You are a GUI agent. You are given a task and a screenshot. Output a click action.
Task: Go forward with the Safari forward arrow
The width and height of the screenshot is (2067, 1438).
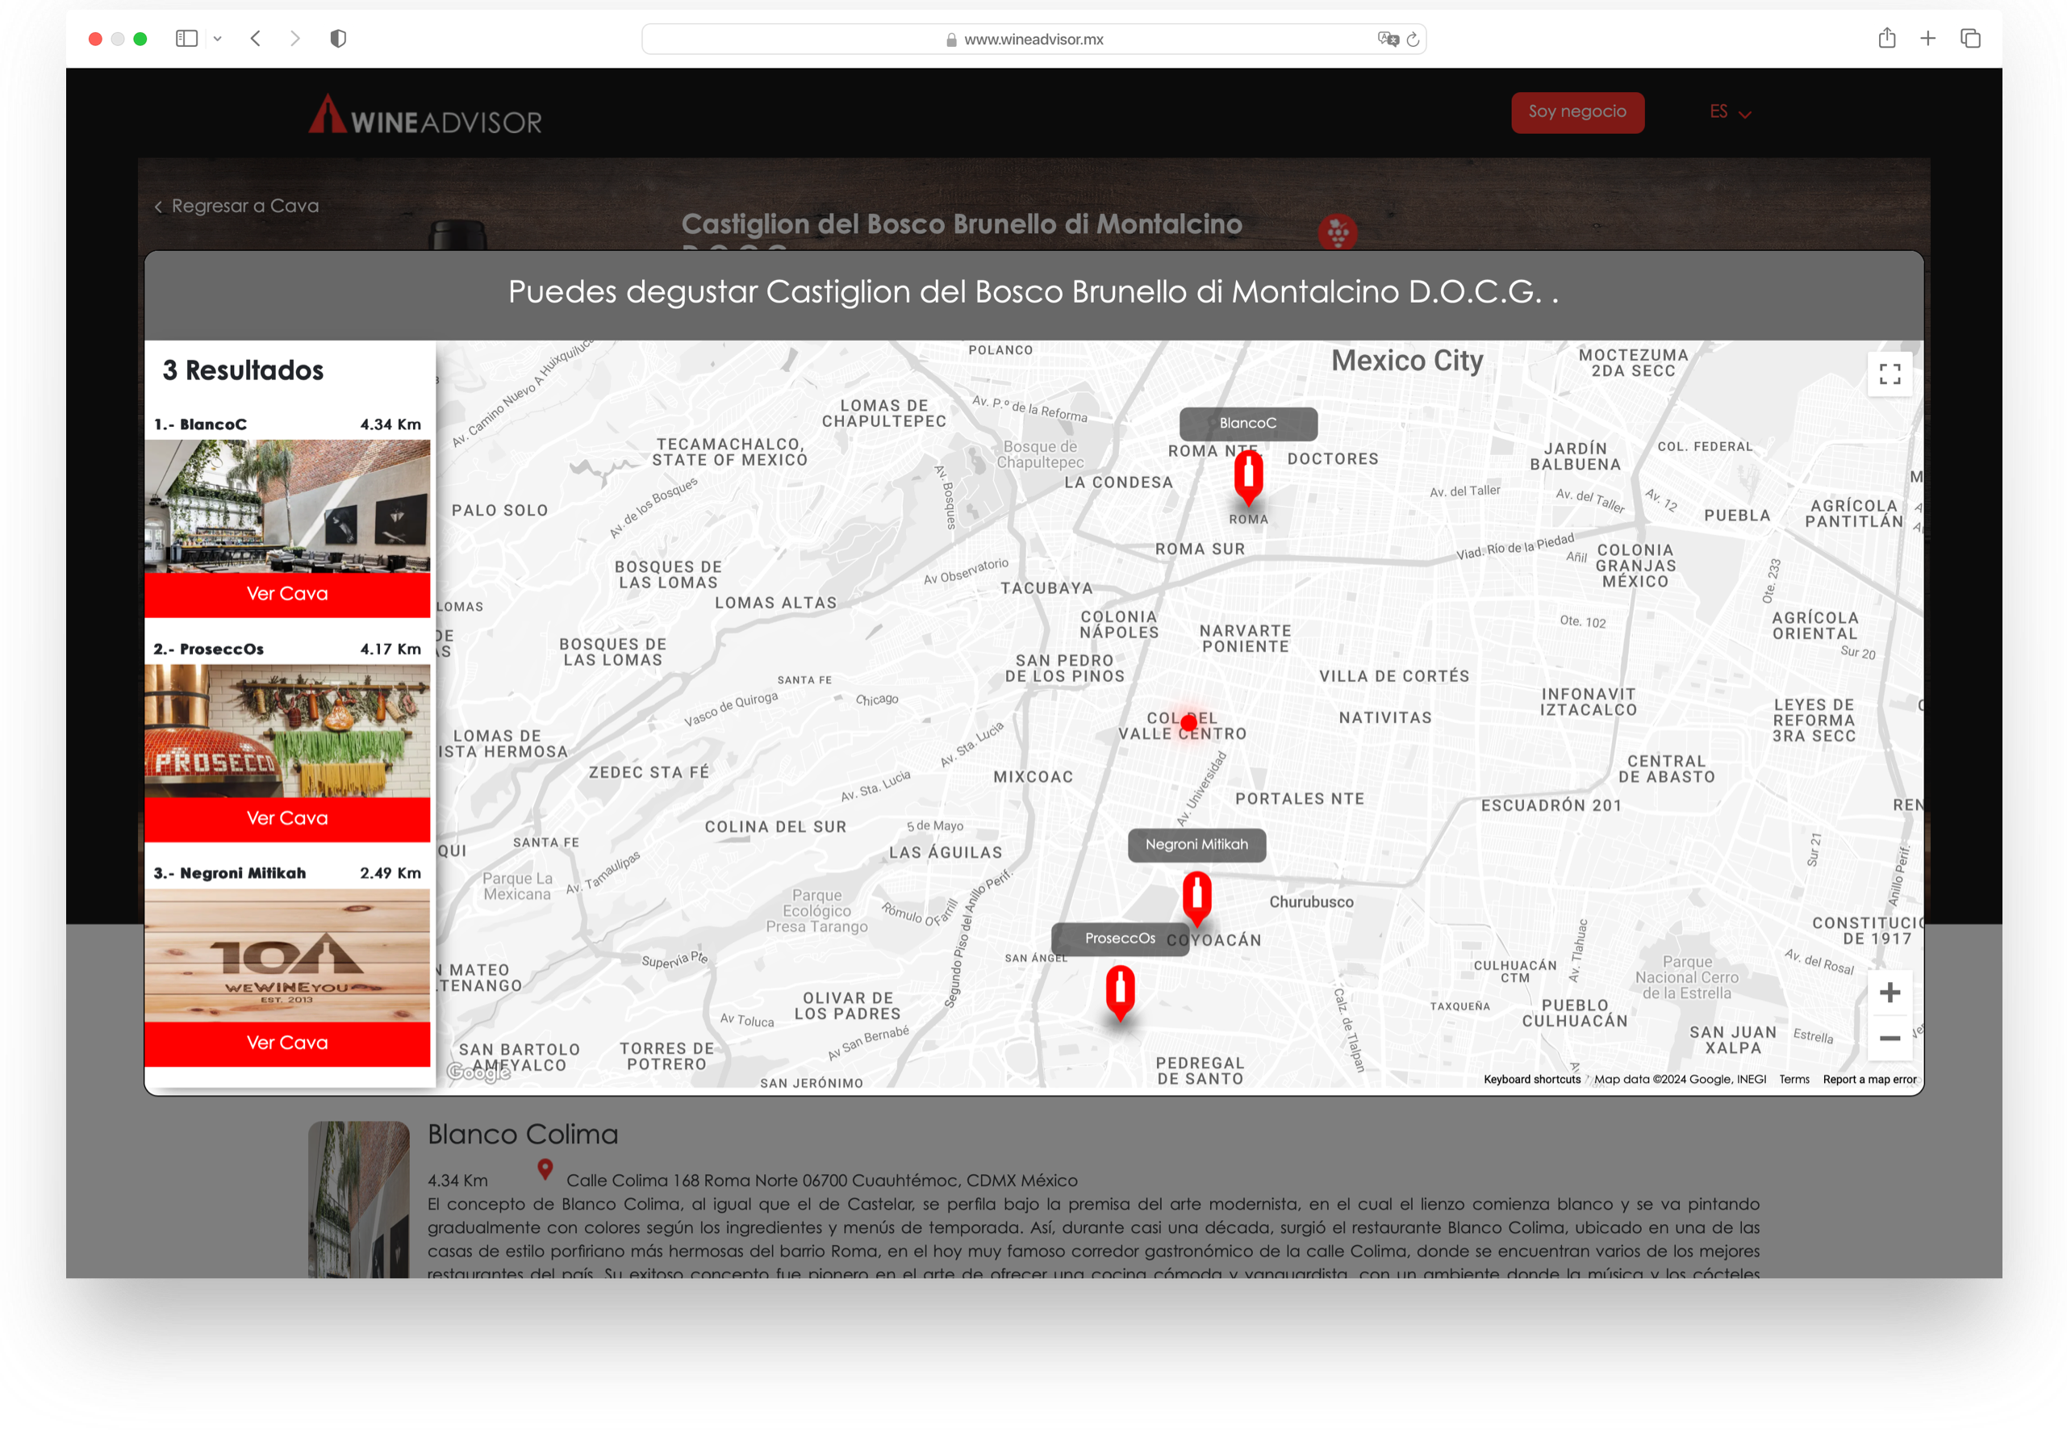click(294, 39)
